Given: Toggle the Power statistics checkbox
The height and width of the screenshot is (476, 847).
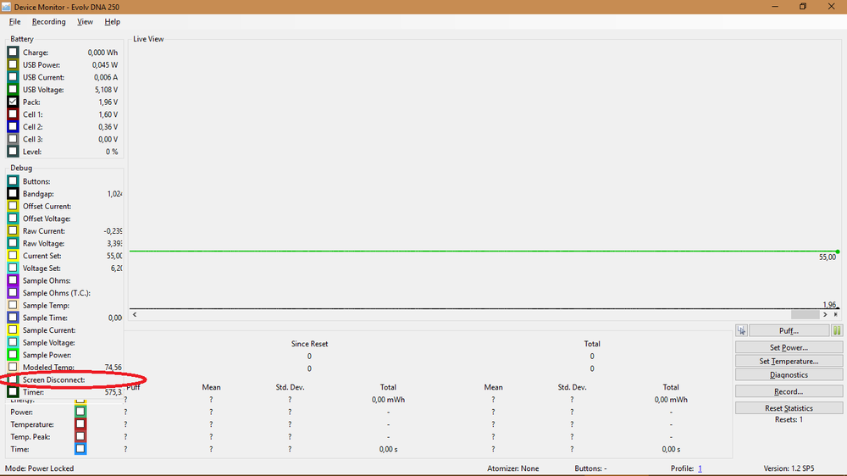Looking at the screenshot, I should (x=80, y=412).
